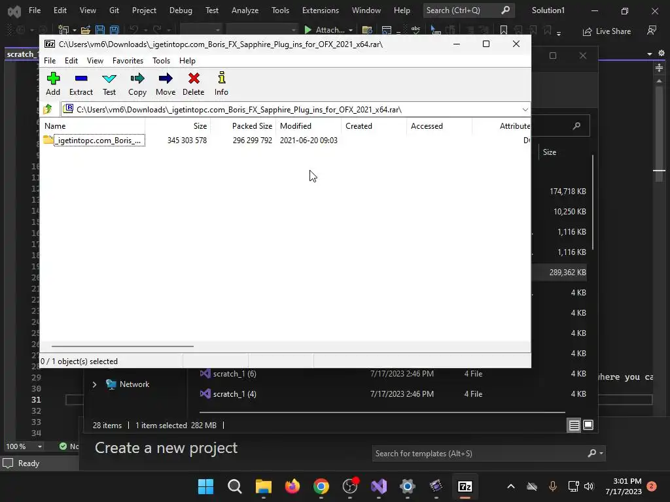This screenshot has height=502, width=670.
Task: Click the Open File folder icon in Visual Studio
Action: point(86,30)
